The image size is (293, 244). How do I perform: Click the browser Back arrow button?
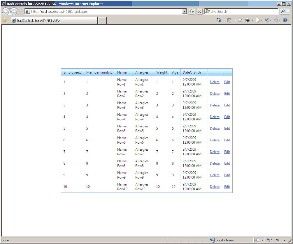(x=6, y=12)
